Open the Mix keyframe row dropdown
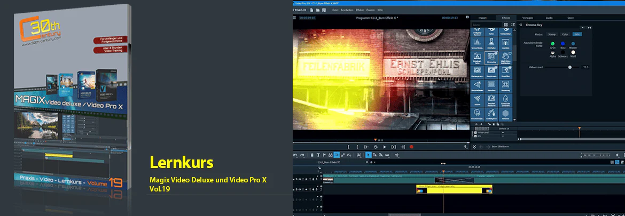The height and width of the screenshot is (216, 625). pyautogui.click(x=503, y=136)
